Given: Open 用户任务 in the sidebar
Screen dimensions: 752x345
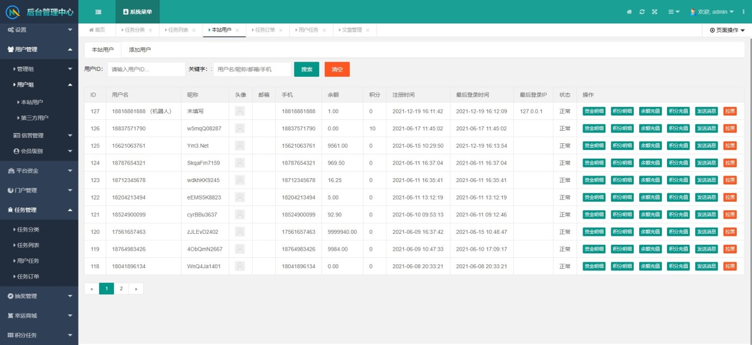Looking at the screenshot, I should pyautogui.click(x=28, y=261).
